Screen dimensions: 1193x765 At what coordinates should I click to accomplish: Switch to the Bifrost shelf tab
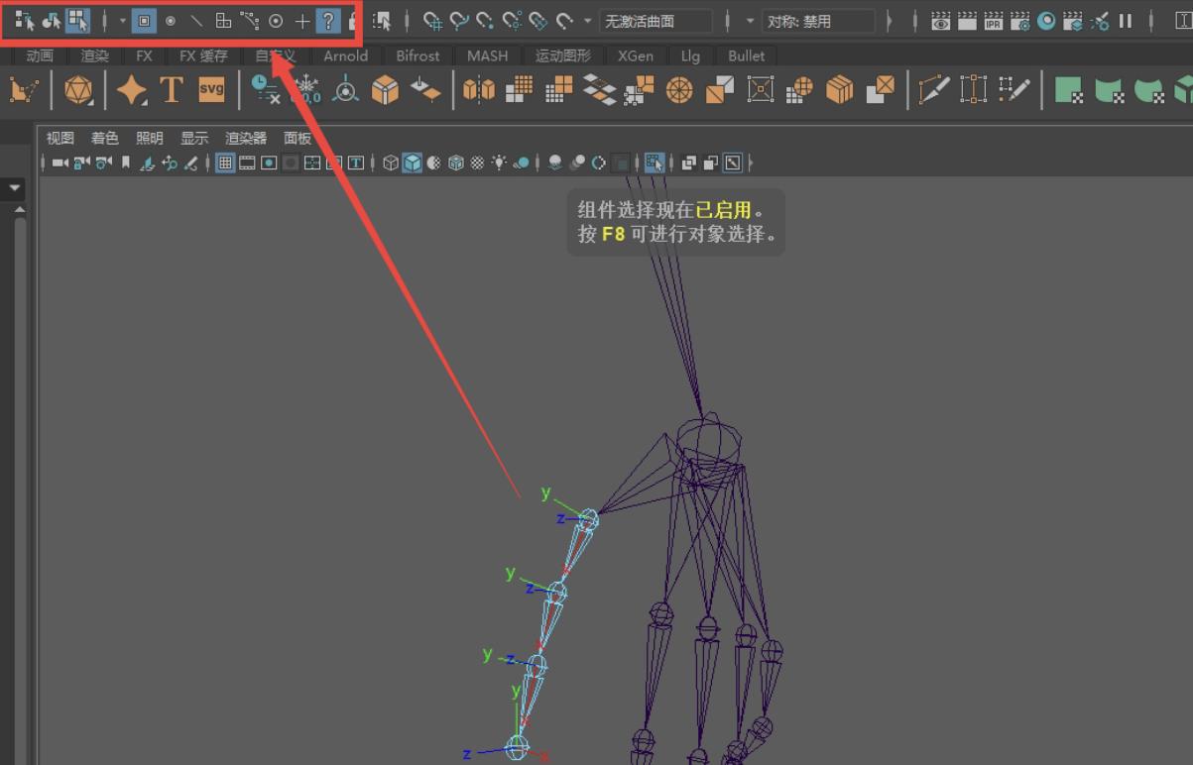coord(418,55)
